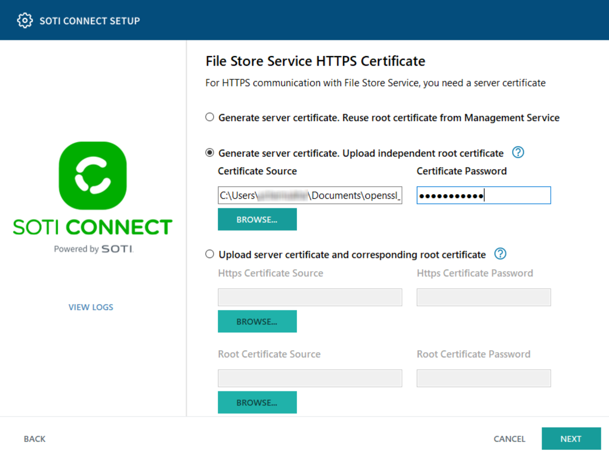Click the Https Certificate Source field
The height and width of the screenshot is (457, 609).
point(310,297)
